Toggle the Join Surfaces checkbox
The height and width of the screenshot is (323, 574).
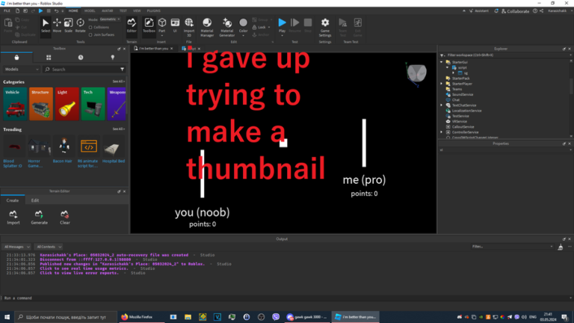click(90, 35)
